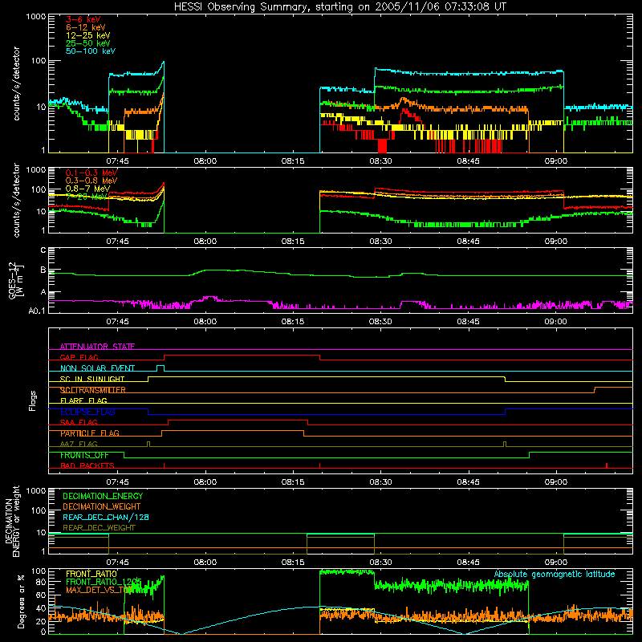Image resolution: width=642 pixels, height=642 pixels.
Task: Select the green 25-50 keV legend entry
Action: [x=88, y=43]
